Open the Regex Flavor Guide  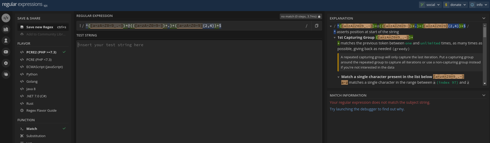pos(41,110)
